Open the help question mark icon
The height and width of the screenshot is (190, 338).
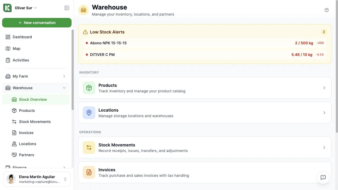pos(327,10)
